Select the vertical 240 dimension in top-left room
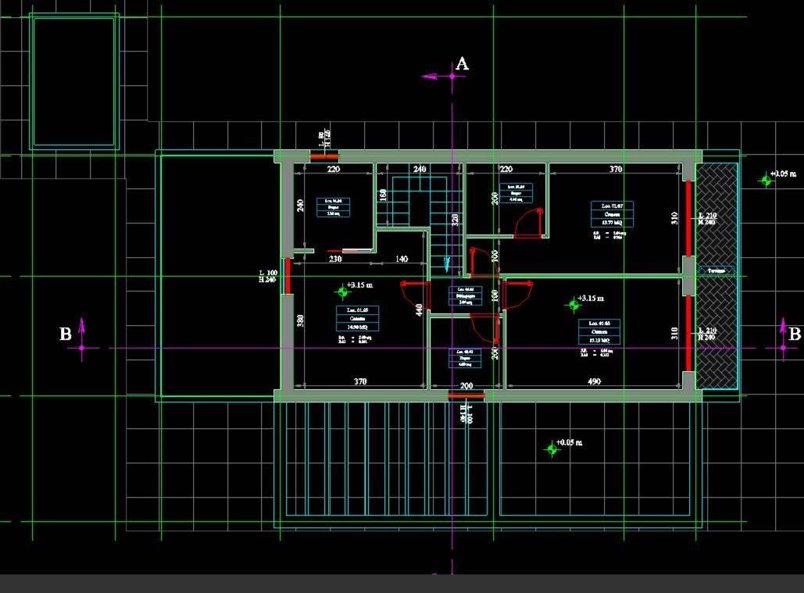 coord(301,205)
